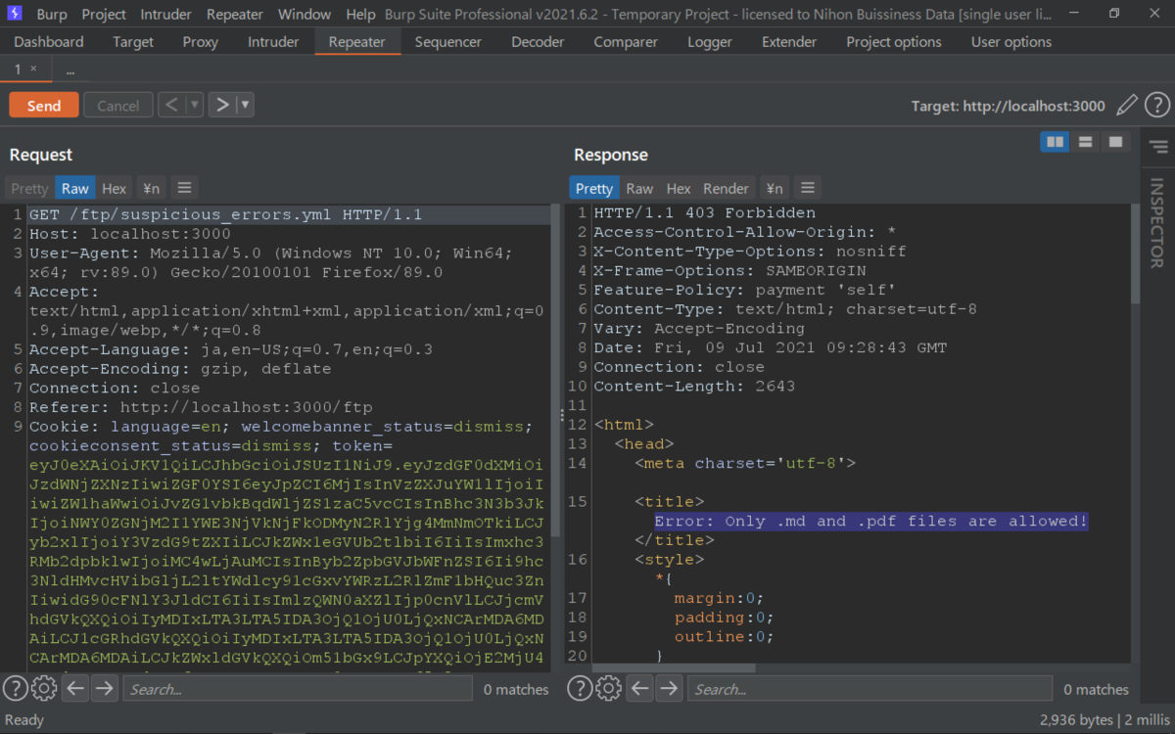This screenshot has width=1175, height=734.
Task: Go to next response search match
Action: pos(669,688)
